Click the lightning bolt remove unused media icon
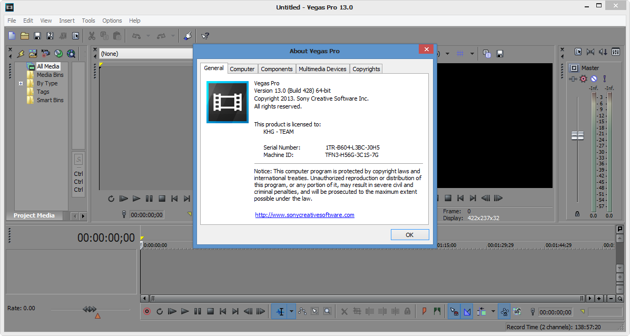630x336 pixels. pos(21,54)
